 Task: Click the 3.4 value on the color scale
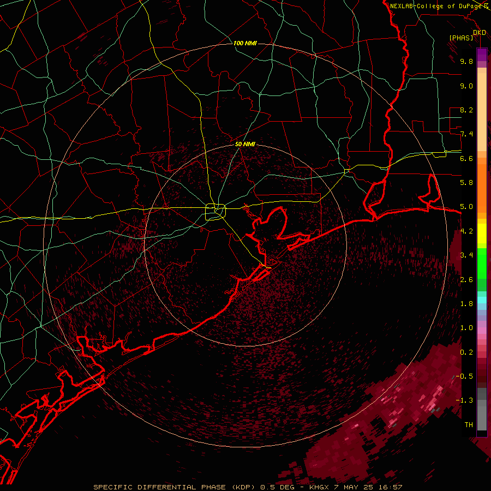466,255
